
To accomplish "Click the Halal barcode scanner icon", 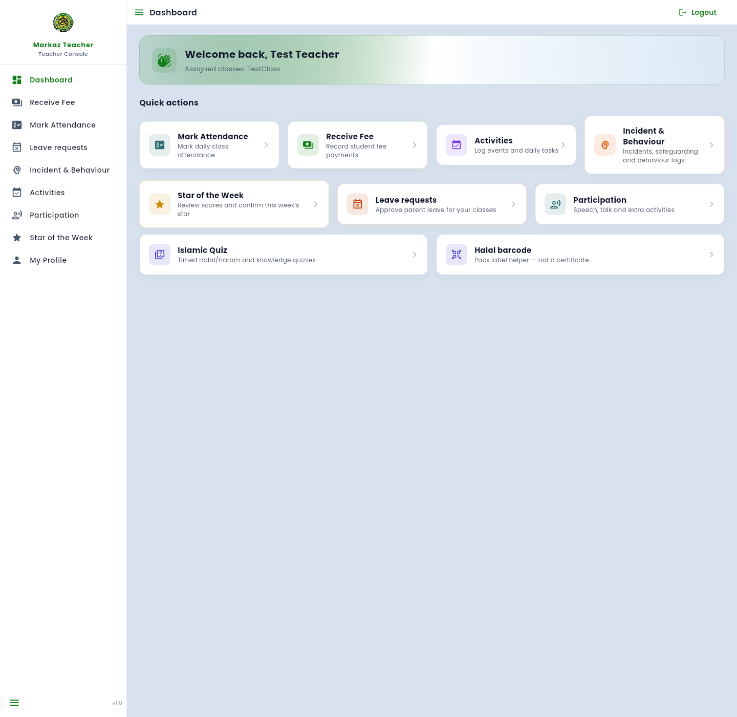I will point(457,255).
